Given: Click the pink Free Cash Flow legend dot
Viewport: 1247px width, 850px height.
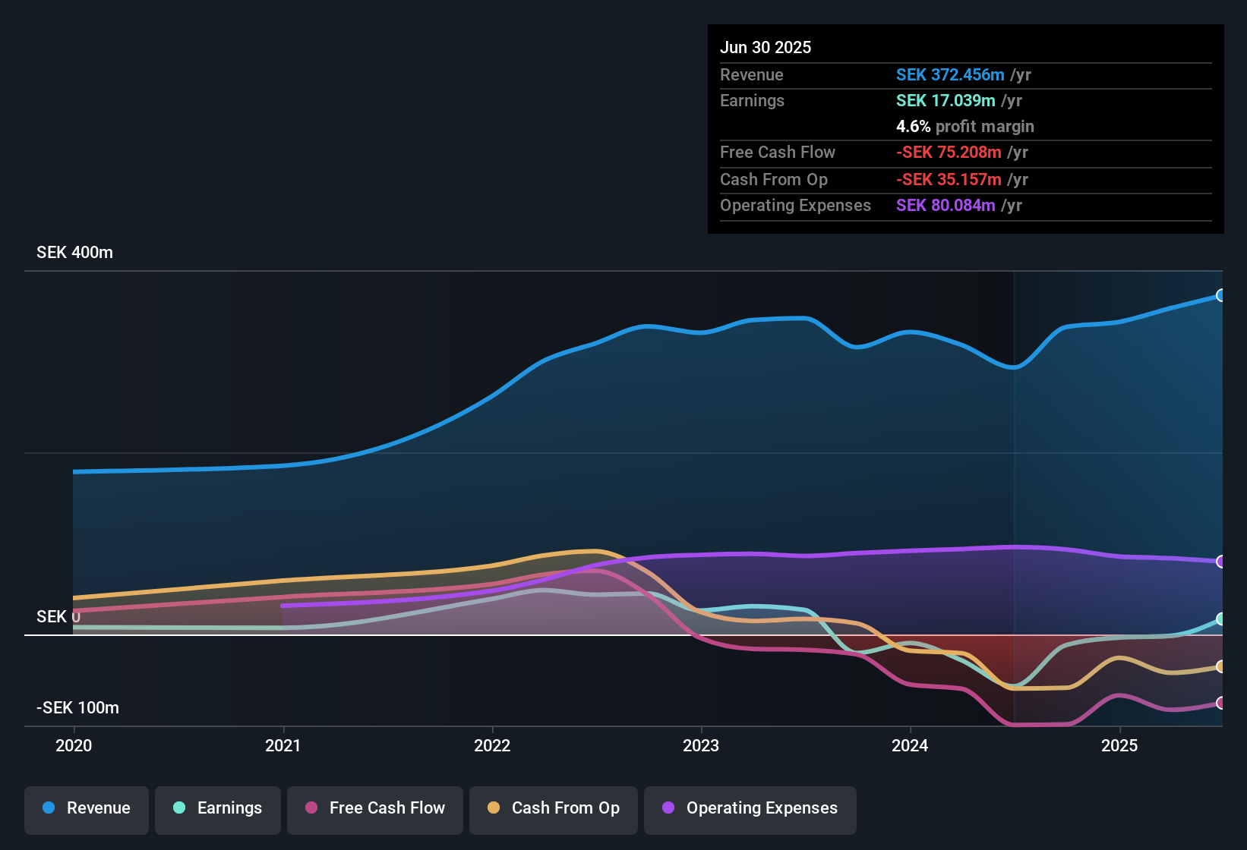Looking at the screenshot, I should click(x=311, y=807).
